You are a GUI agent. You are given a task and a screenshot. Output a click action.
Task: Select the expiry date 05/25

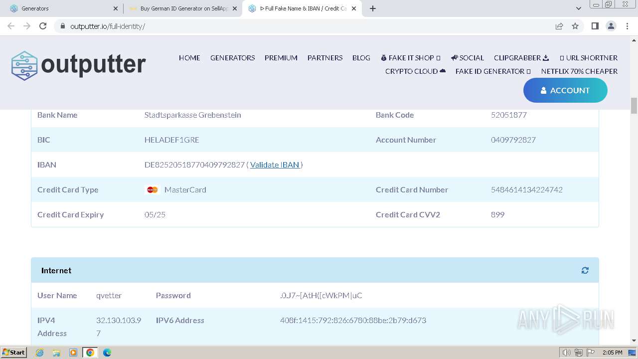pos(155,214)
